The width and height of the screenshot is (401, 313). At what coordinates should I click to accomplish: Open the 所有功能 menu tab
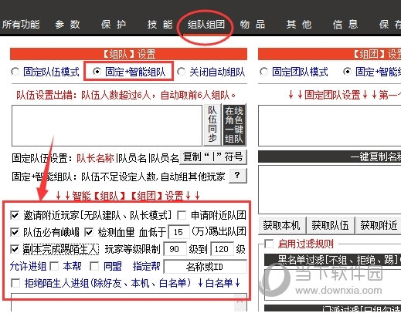[21, 25]
